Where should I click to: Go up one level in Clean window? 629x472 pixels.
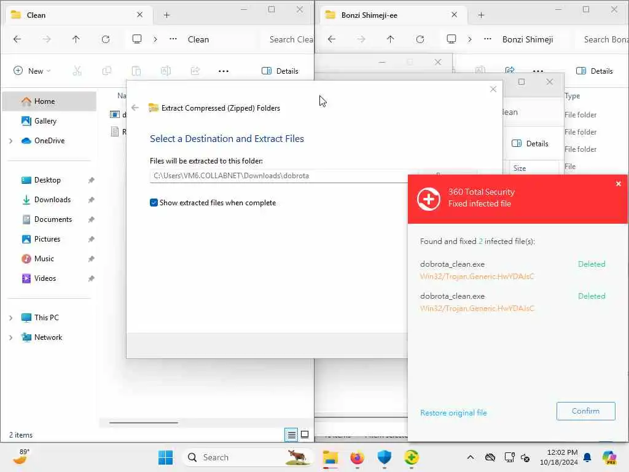coord(76,39)
